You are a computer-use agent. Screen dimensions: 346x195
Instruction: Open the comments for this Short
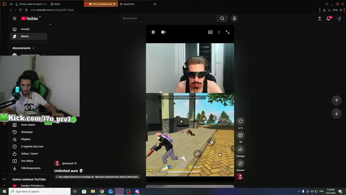[x=241, y=135]
